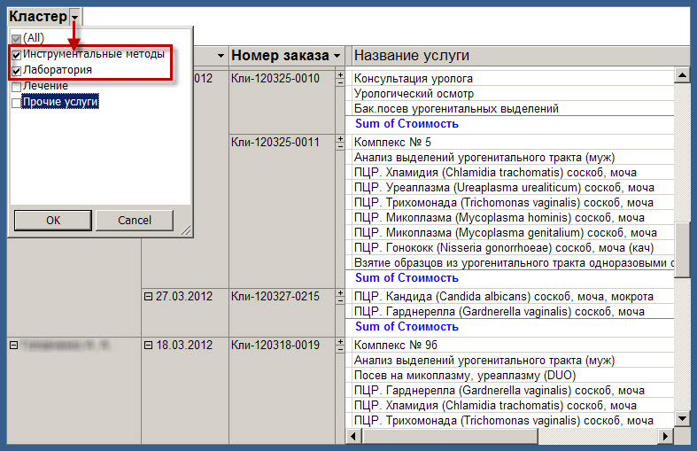697x451 pixels.
Task: Click minus icon beside order Кли-120318-0019
Action: pos(339,348)
